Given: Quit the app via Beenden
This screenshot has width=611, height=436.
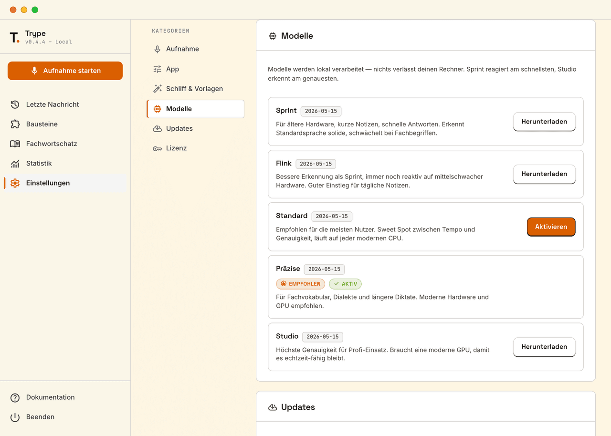Looking at the screenshot, I should click(65, 417).
